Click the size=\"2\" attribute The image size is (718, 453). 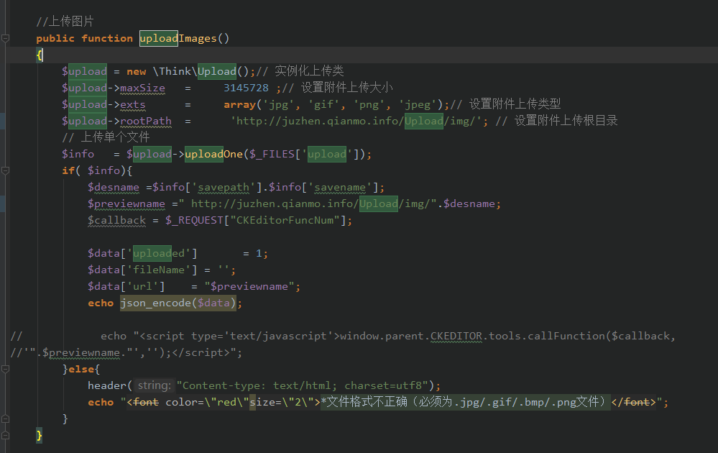coord(282,402)
